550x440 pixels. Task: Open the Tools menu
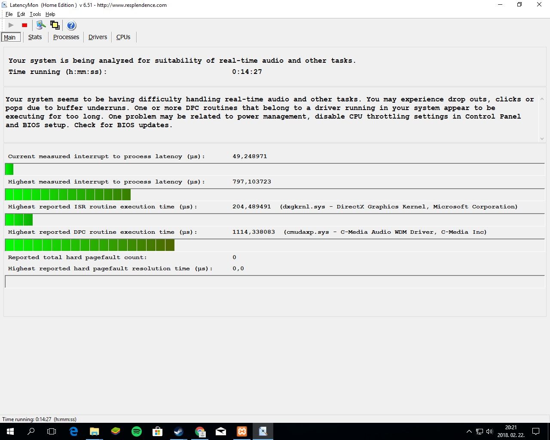pyautogui.click(x=35, y=14)
